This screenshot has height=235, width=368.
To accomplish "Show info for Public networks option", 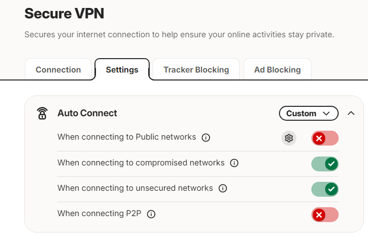I will [x=206, y=138].
